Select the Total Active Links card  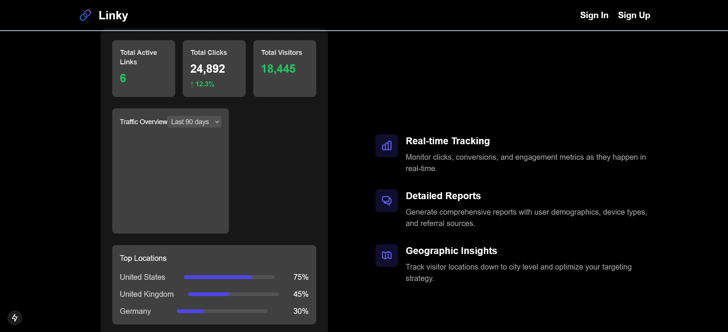coord(144,69)
